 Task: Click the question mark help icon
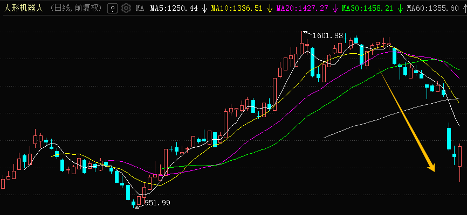112,9
